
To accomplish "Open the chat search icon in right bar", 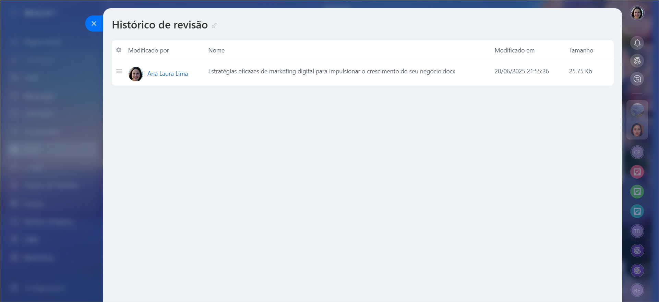I will (x=637, y=79).
